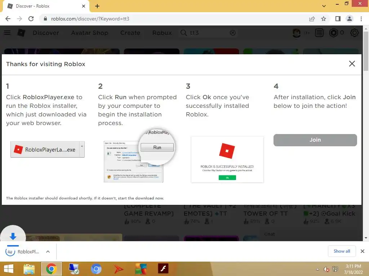Reload the Roblox page
Image resolution: width=369 pixels, height=276 pixels.
click(x=31, y=19)
